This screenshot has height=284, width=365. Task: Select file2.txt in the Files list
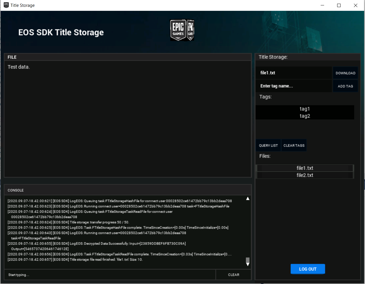pos(305,175)
